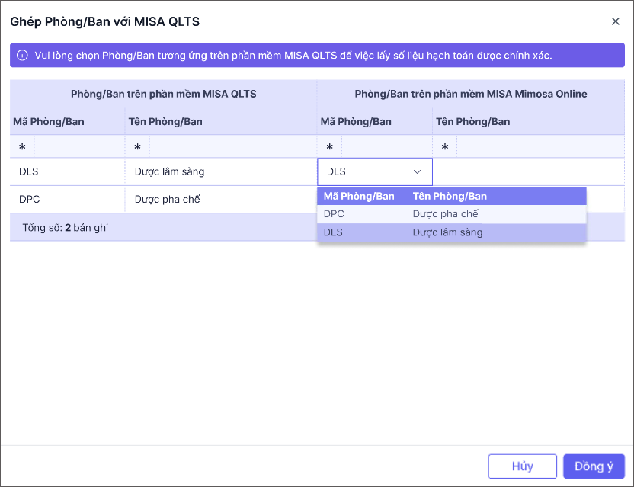Screen dimensions: 634x487
Task: Click the info icon in the purple banner
Action: 22,55
